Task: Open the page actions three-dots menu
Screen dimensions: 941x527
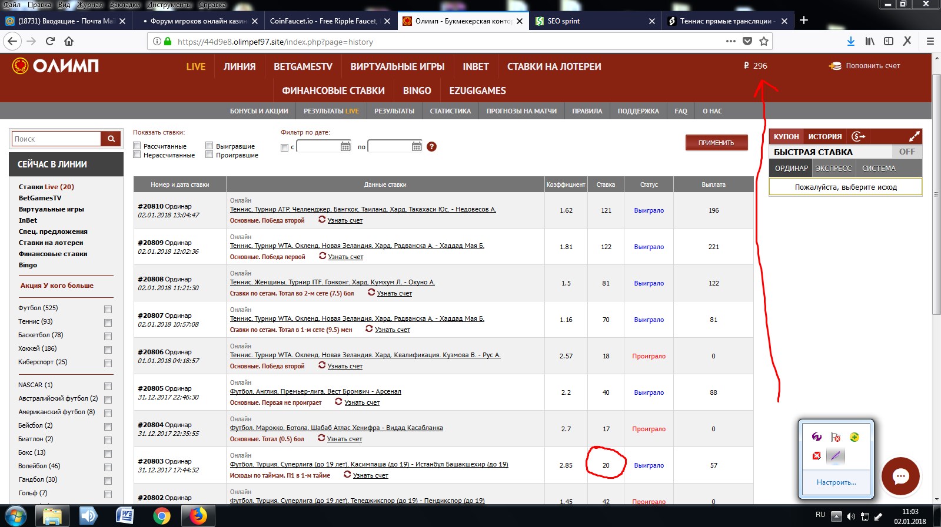Action: tap(731, 41)
